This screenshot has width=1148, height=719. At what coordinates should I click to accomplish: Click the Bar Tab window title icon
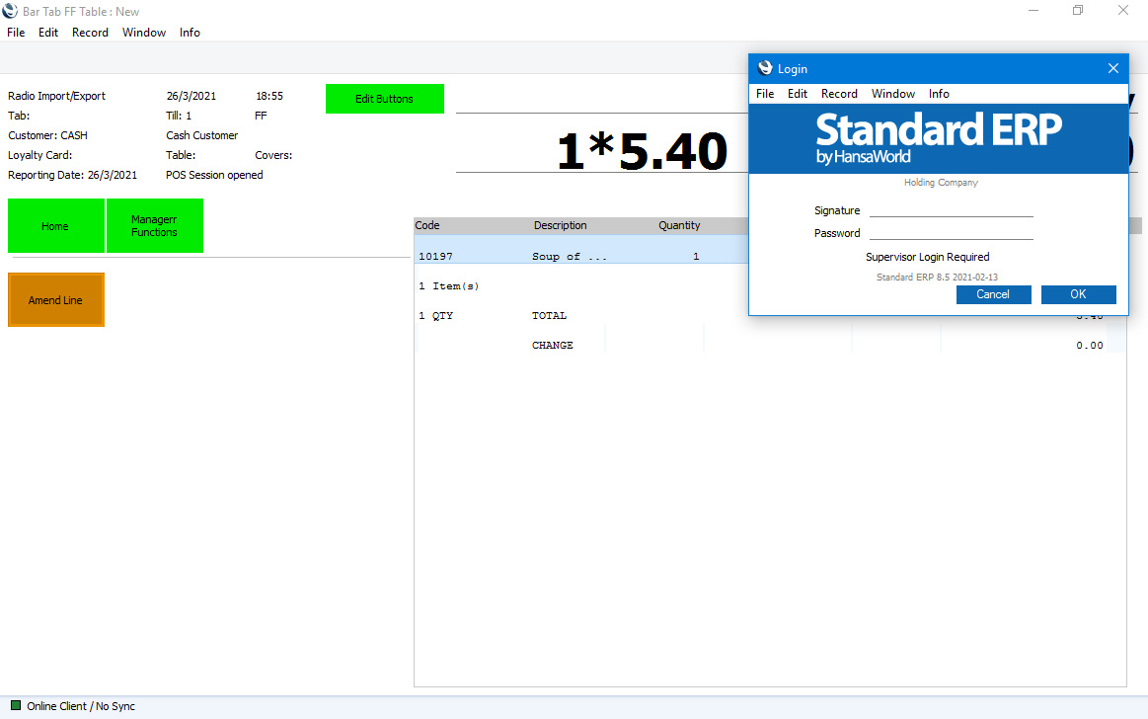(x=10, y=11)
